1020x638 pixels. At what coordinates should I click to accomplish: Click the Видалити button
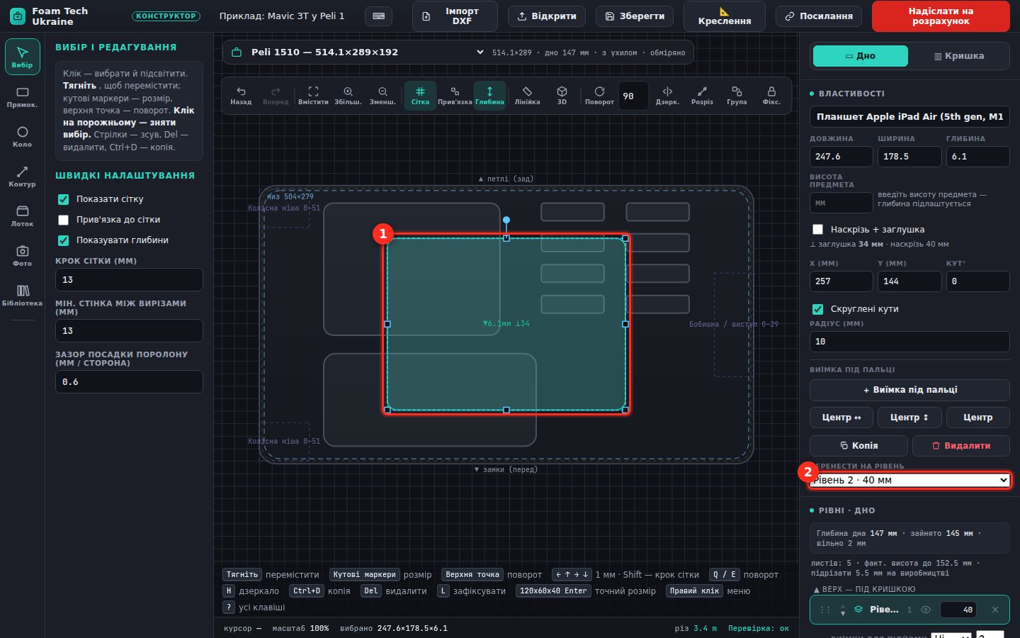(x=961, y=446)
